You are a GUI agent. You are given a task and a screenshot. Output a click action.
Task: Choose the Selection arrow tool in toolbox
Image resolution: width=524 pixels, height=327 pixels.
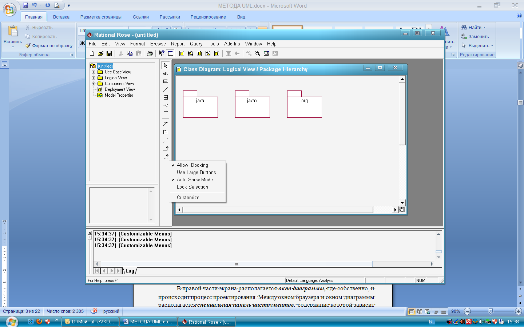(166, 66)
